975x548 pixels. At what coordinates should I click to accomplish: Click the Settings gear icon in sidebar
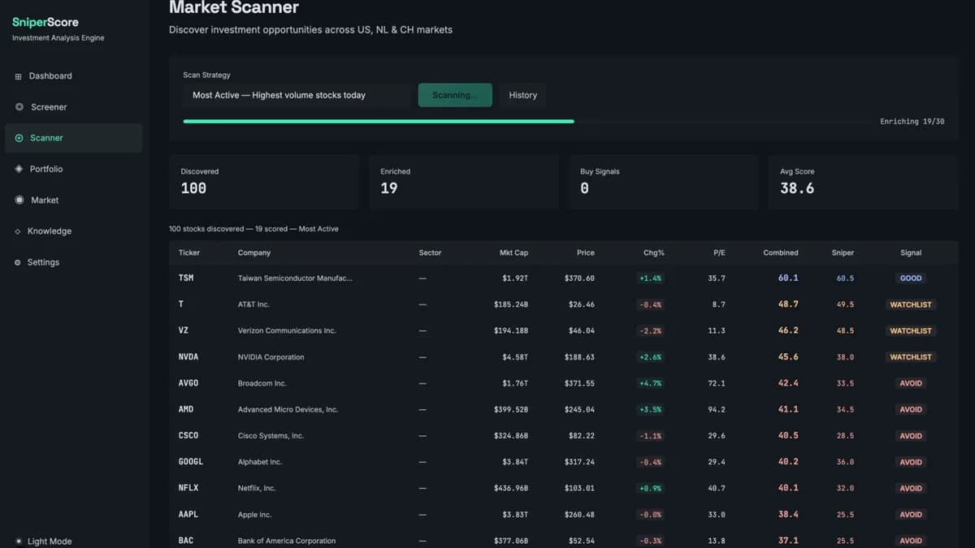tap(18, 262)
